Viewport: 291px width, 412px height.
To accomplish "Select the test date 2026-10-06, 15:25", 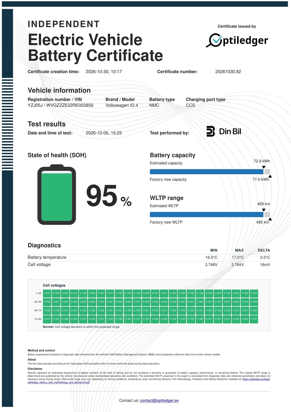I will (x=104, y=133).
